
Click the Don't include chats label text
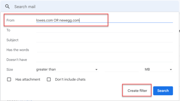pyautogui.click(x=70, y=79)
